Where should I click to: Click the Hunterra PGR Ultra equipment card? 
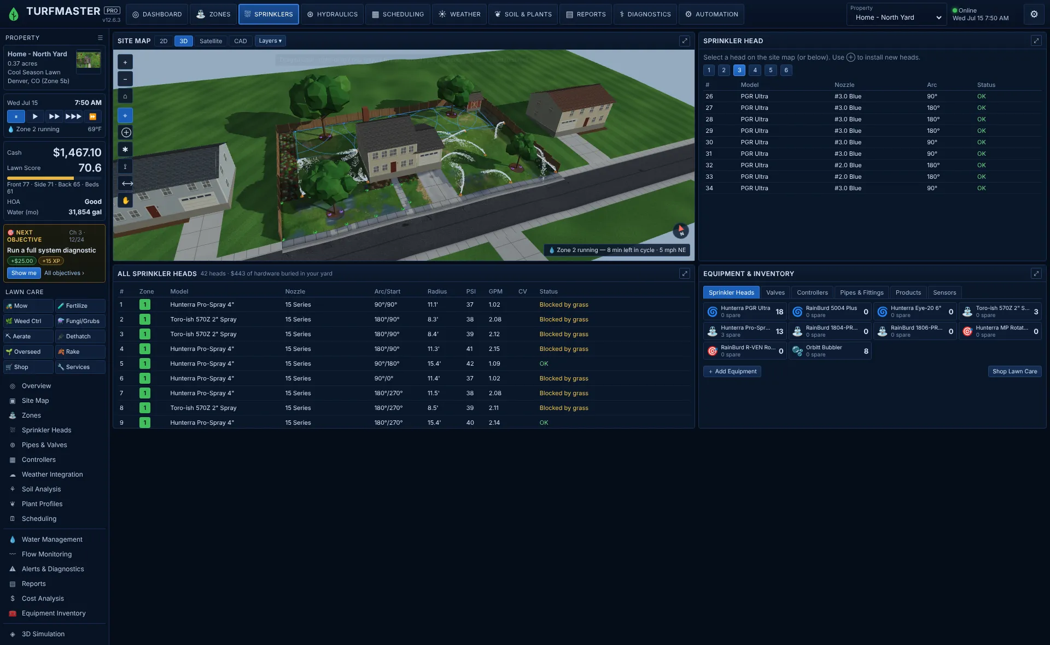click(745, 312)
